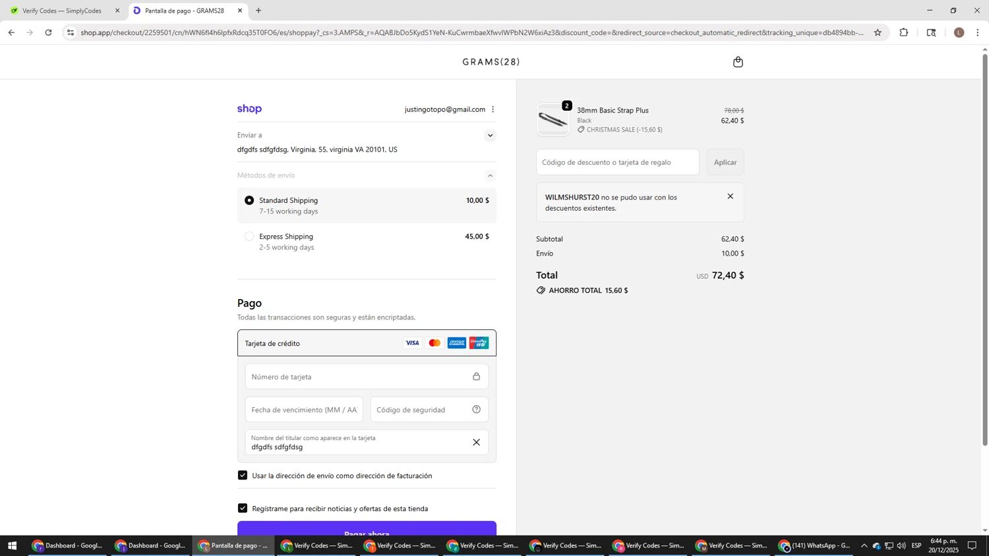Open the account options three-dot menu
989x556 pixels.
click(493, 109)
